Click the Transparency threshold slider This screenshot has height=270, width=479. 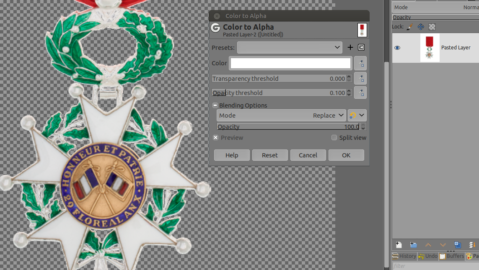(279, 78)
